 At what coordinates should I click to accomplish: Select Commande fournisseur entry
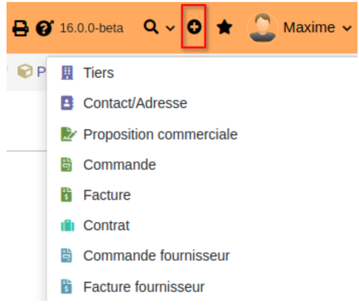[156, 256]
